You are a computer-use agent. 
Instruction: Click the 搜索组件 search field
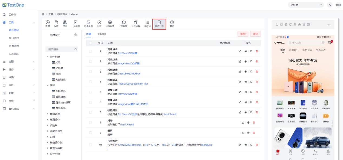[60, 49]
